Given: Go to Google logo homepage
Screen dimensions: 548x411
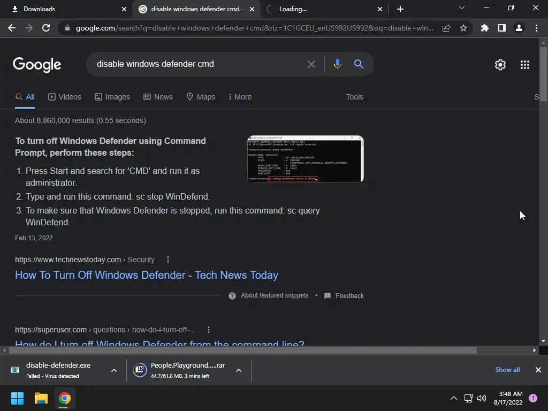Looking at the screenshot, I should pos(37,65).
